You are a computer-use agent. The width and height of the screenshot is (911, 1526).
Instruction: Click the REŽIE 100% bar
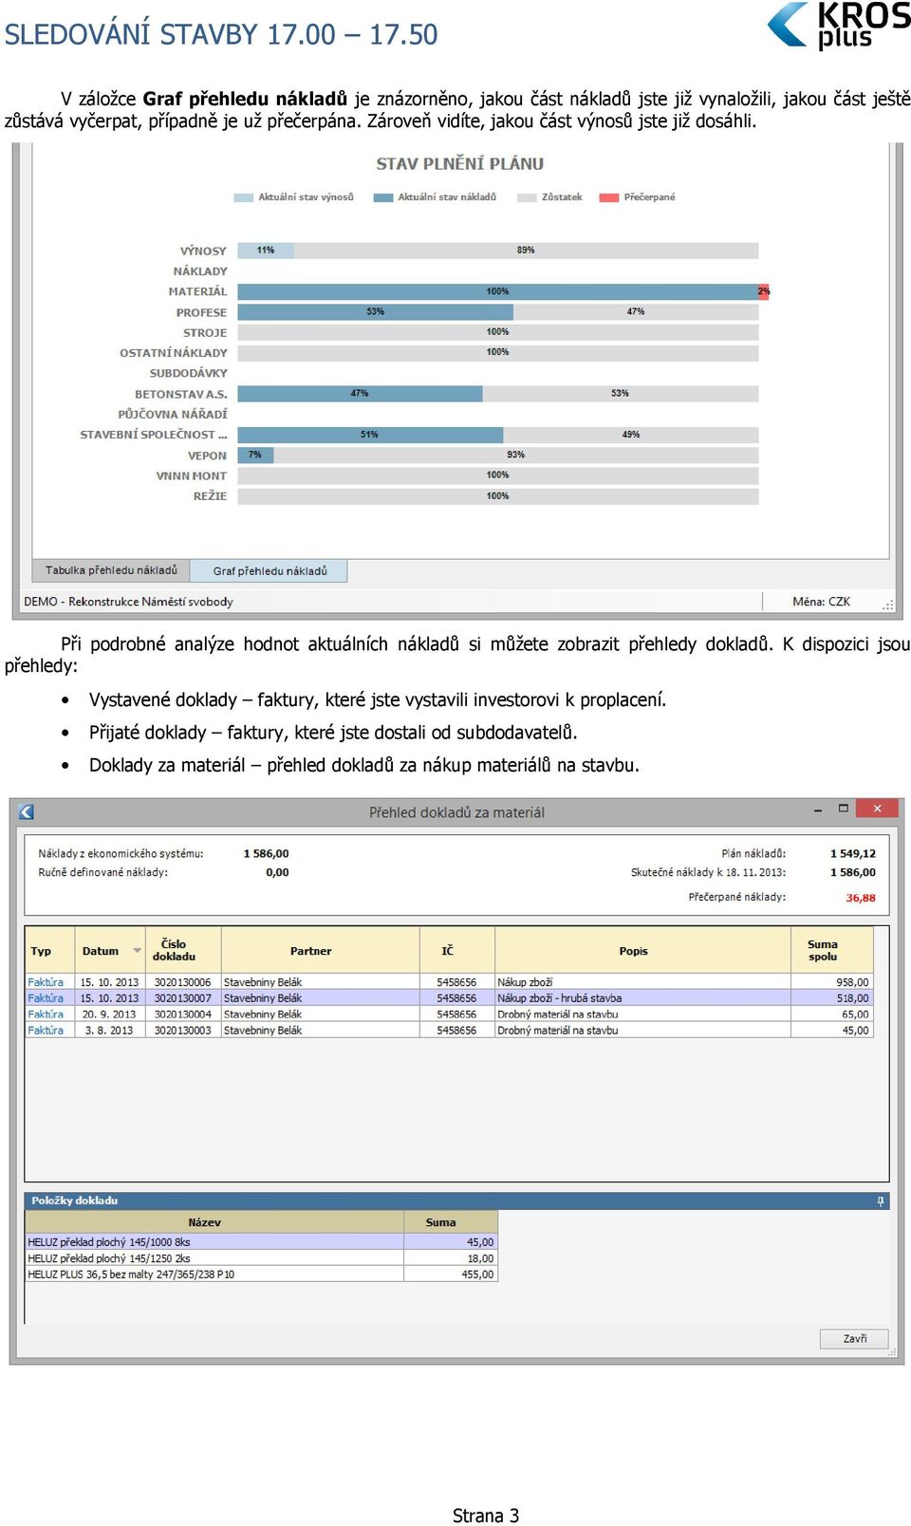498,496
